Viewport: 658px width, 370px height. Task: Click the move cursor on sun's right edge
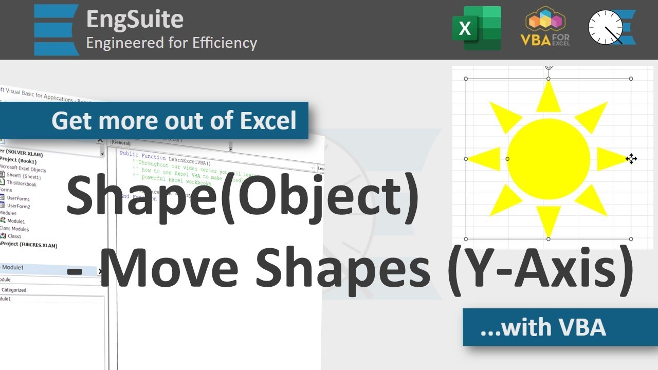click(631, 159)
